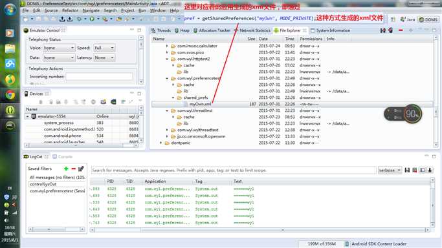442x248 pixels.
Task: Save the LogCat log to file
Action: coord(407,170)
